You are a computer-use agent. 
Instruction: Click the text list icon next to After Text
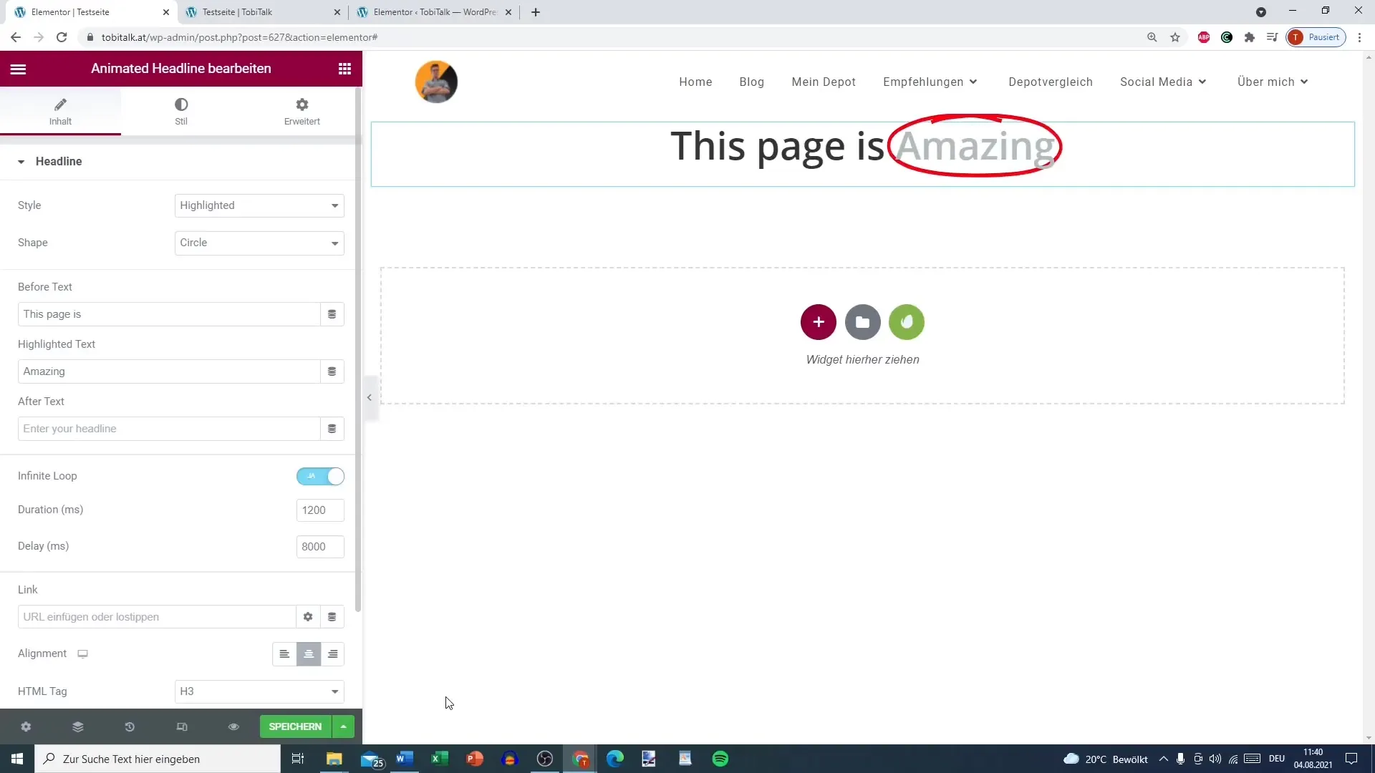pyautogui.click(x=332, y=429)
